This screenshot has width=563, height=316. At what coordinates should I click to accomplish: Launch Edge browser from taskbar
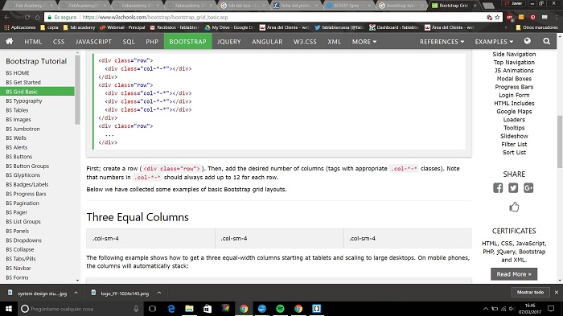[x=171, y=309]
